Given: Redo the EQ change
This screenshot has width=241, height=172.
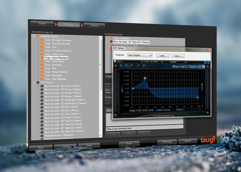Looking at the screenshot, I should pos(154,62).
